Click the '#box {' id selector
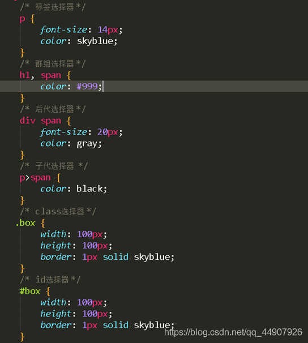Viewport: 308px width, 343px height. coord(35,291)
